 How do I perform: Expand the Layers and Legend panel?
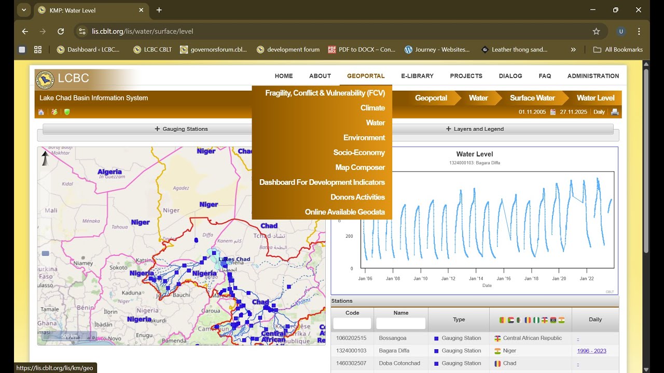click(x=474, y=129)
